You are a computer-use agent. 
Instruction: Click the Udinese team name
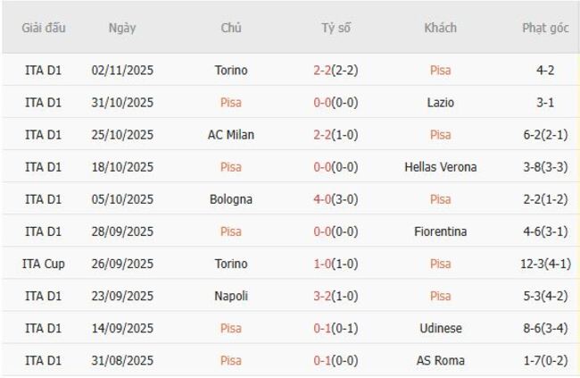[440, 328]
